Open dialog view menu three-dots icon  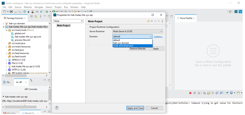point(162,21)
